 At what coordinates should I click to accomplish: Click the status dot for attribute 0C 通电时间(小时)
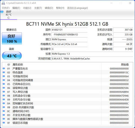(x=4, y=111)
